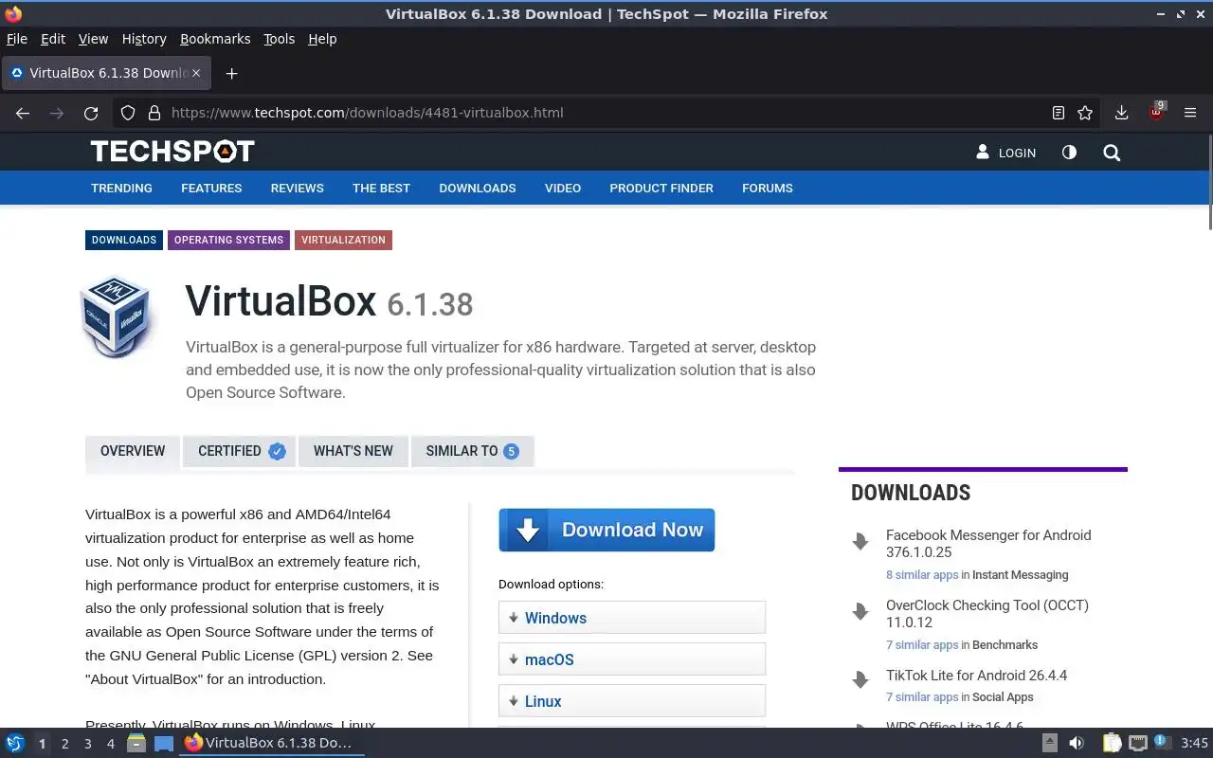Click the uBlock extension icon with badge

coord(1156,112)
